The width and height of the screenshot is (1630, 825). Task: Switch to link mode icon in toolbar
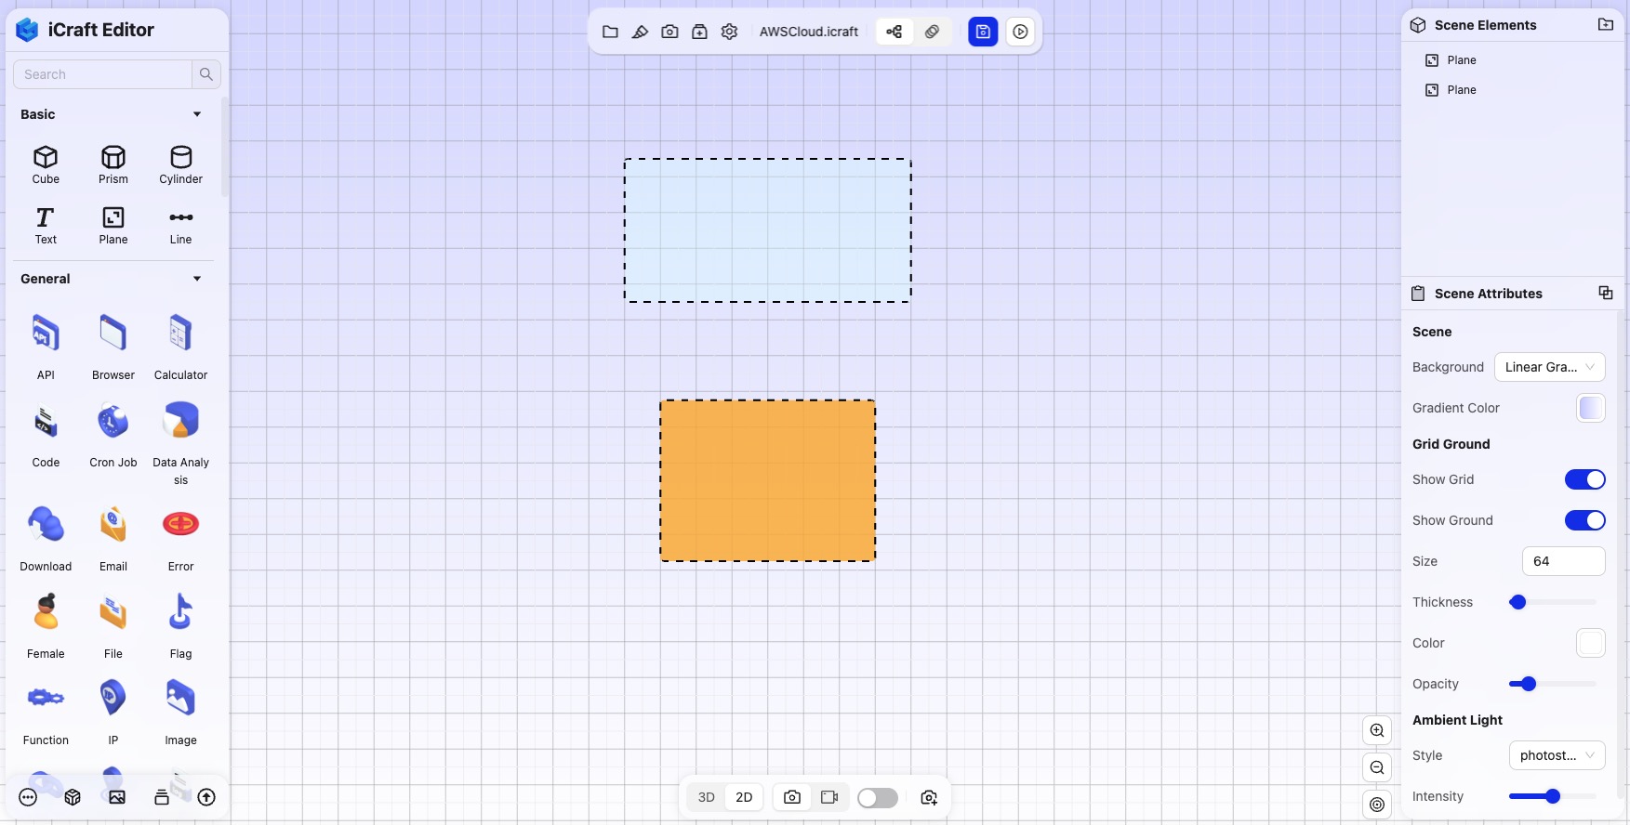tap(932, 32)
